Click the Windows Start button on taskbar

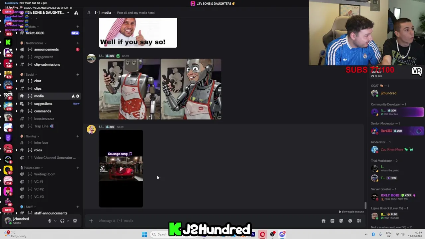click(x=144, y=234)
